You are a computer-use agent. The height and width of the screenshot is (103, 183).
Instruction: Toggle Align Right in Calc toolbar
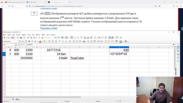coord(56,41)
